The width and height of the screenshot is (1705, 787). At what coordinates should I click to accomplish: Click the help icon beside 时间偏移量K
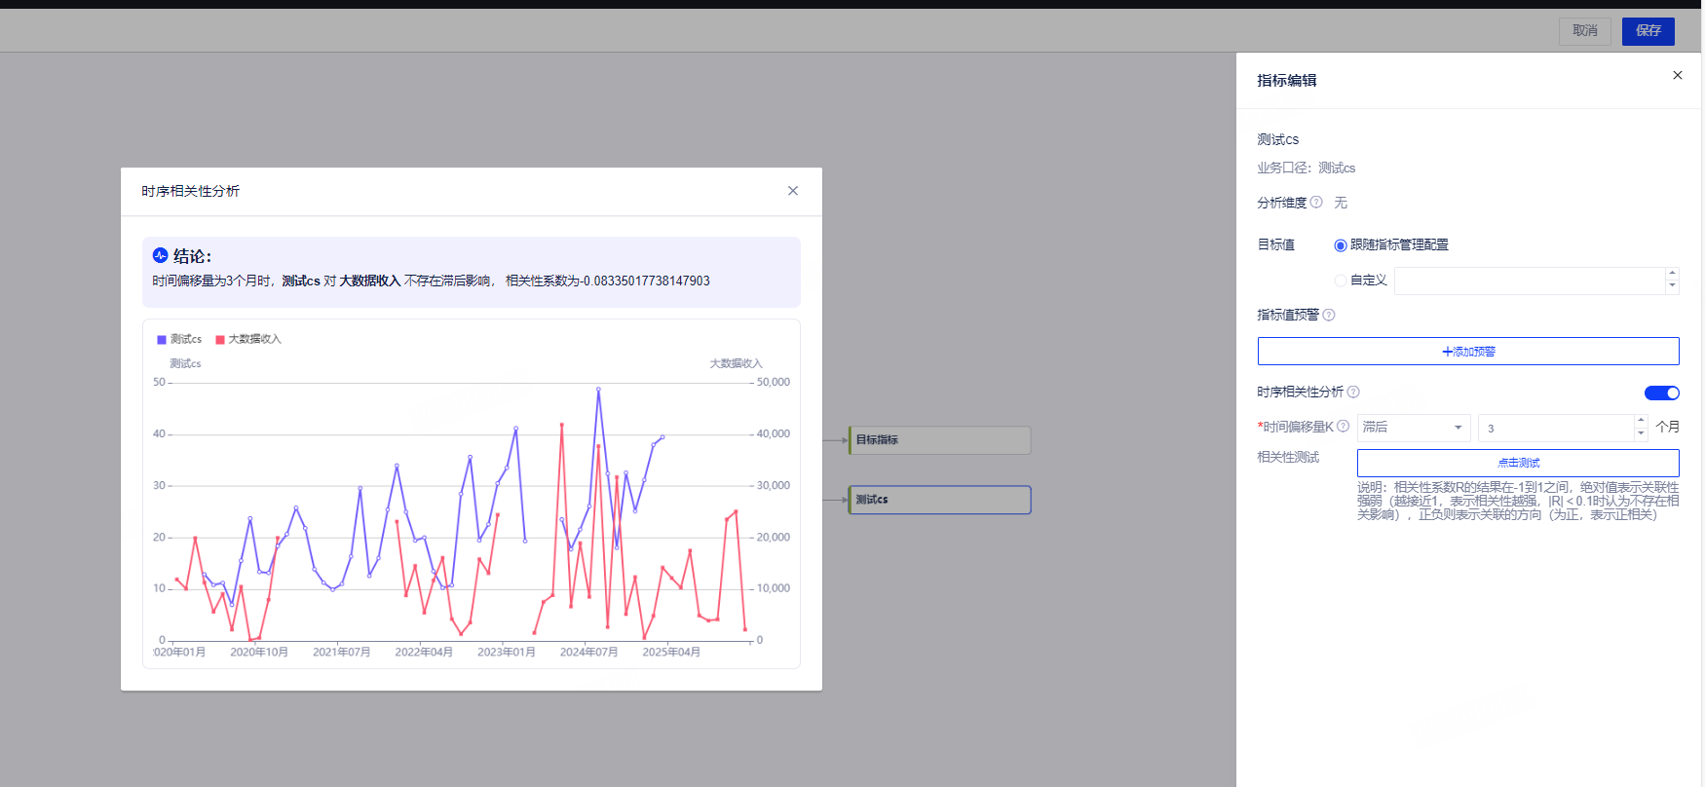pyautogui.click(x=1344, y=427)
